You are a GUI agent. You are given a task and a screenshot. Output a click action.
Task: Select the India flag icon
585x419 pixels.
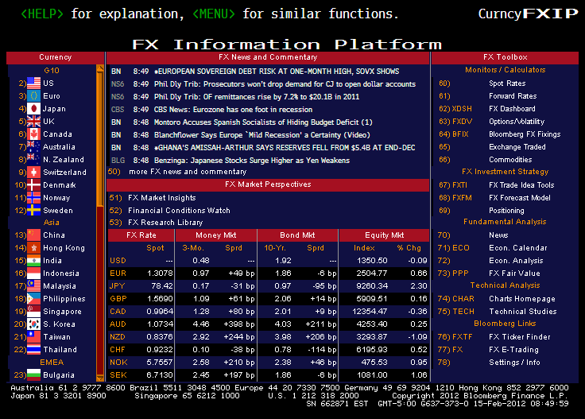click(x=33, y=261)
